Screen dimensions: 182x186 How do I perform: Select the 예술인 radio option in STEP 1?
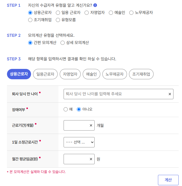(x=111, y=13)
